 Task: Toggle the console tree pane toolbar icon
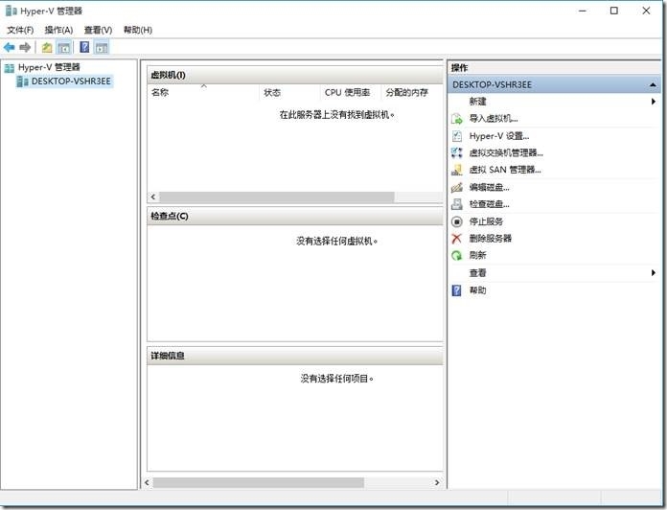tap(64, 47)
